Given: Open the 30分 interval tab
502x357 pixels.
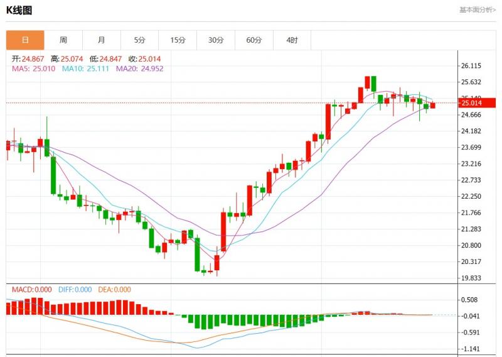Looking at the screenshot, I should coord(216,40).
